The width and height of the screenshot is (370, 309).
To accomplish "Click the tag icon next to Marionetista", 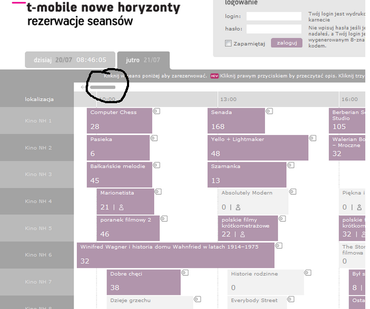I will click(x=158, y=192).
